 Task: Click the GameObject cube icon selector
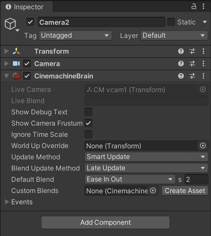point(11,24)
